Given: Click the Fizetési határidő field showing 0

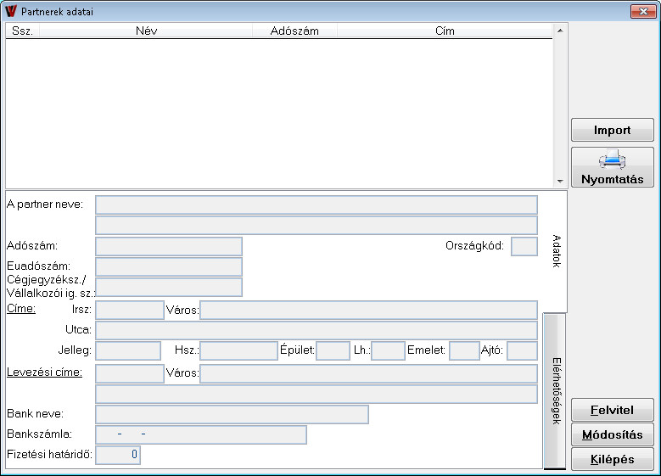Looking at the screenshot, I should click(x=118, y=456).
